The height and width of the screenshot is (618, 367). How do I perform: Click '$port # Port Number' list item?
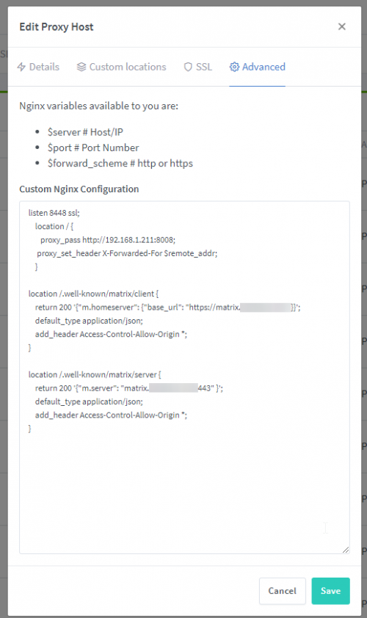[93, 148]
